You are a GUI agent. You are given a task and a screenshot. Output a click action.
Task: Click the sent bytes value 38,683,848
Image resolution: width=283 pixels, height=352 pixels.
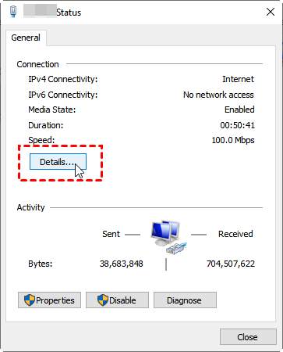point(122,264)
